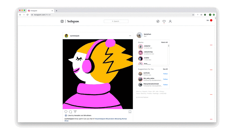
Task: Follow cartruts
Action: pyautogui.click(x=165, y=74)
